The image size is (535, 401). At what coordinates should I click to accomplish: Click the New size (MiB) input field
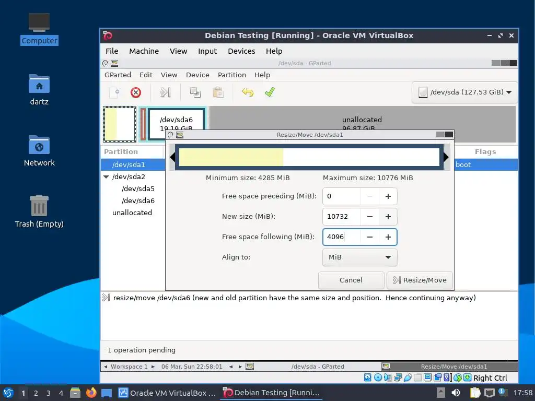coord(342,217)
